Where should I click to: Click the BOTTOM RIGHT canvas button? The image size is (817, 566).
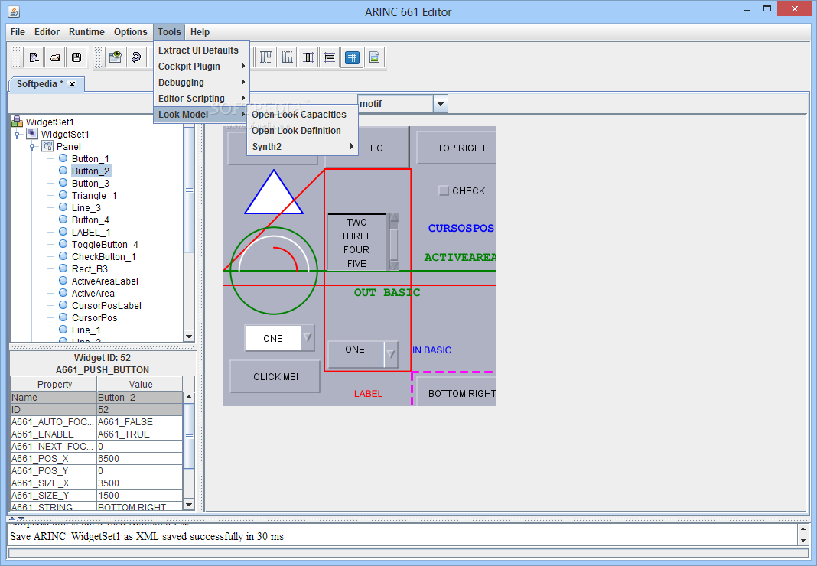[x=457, y=392]
